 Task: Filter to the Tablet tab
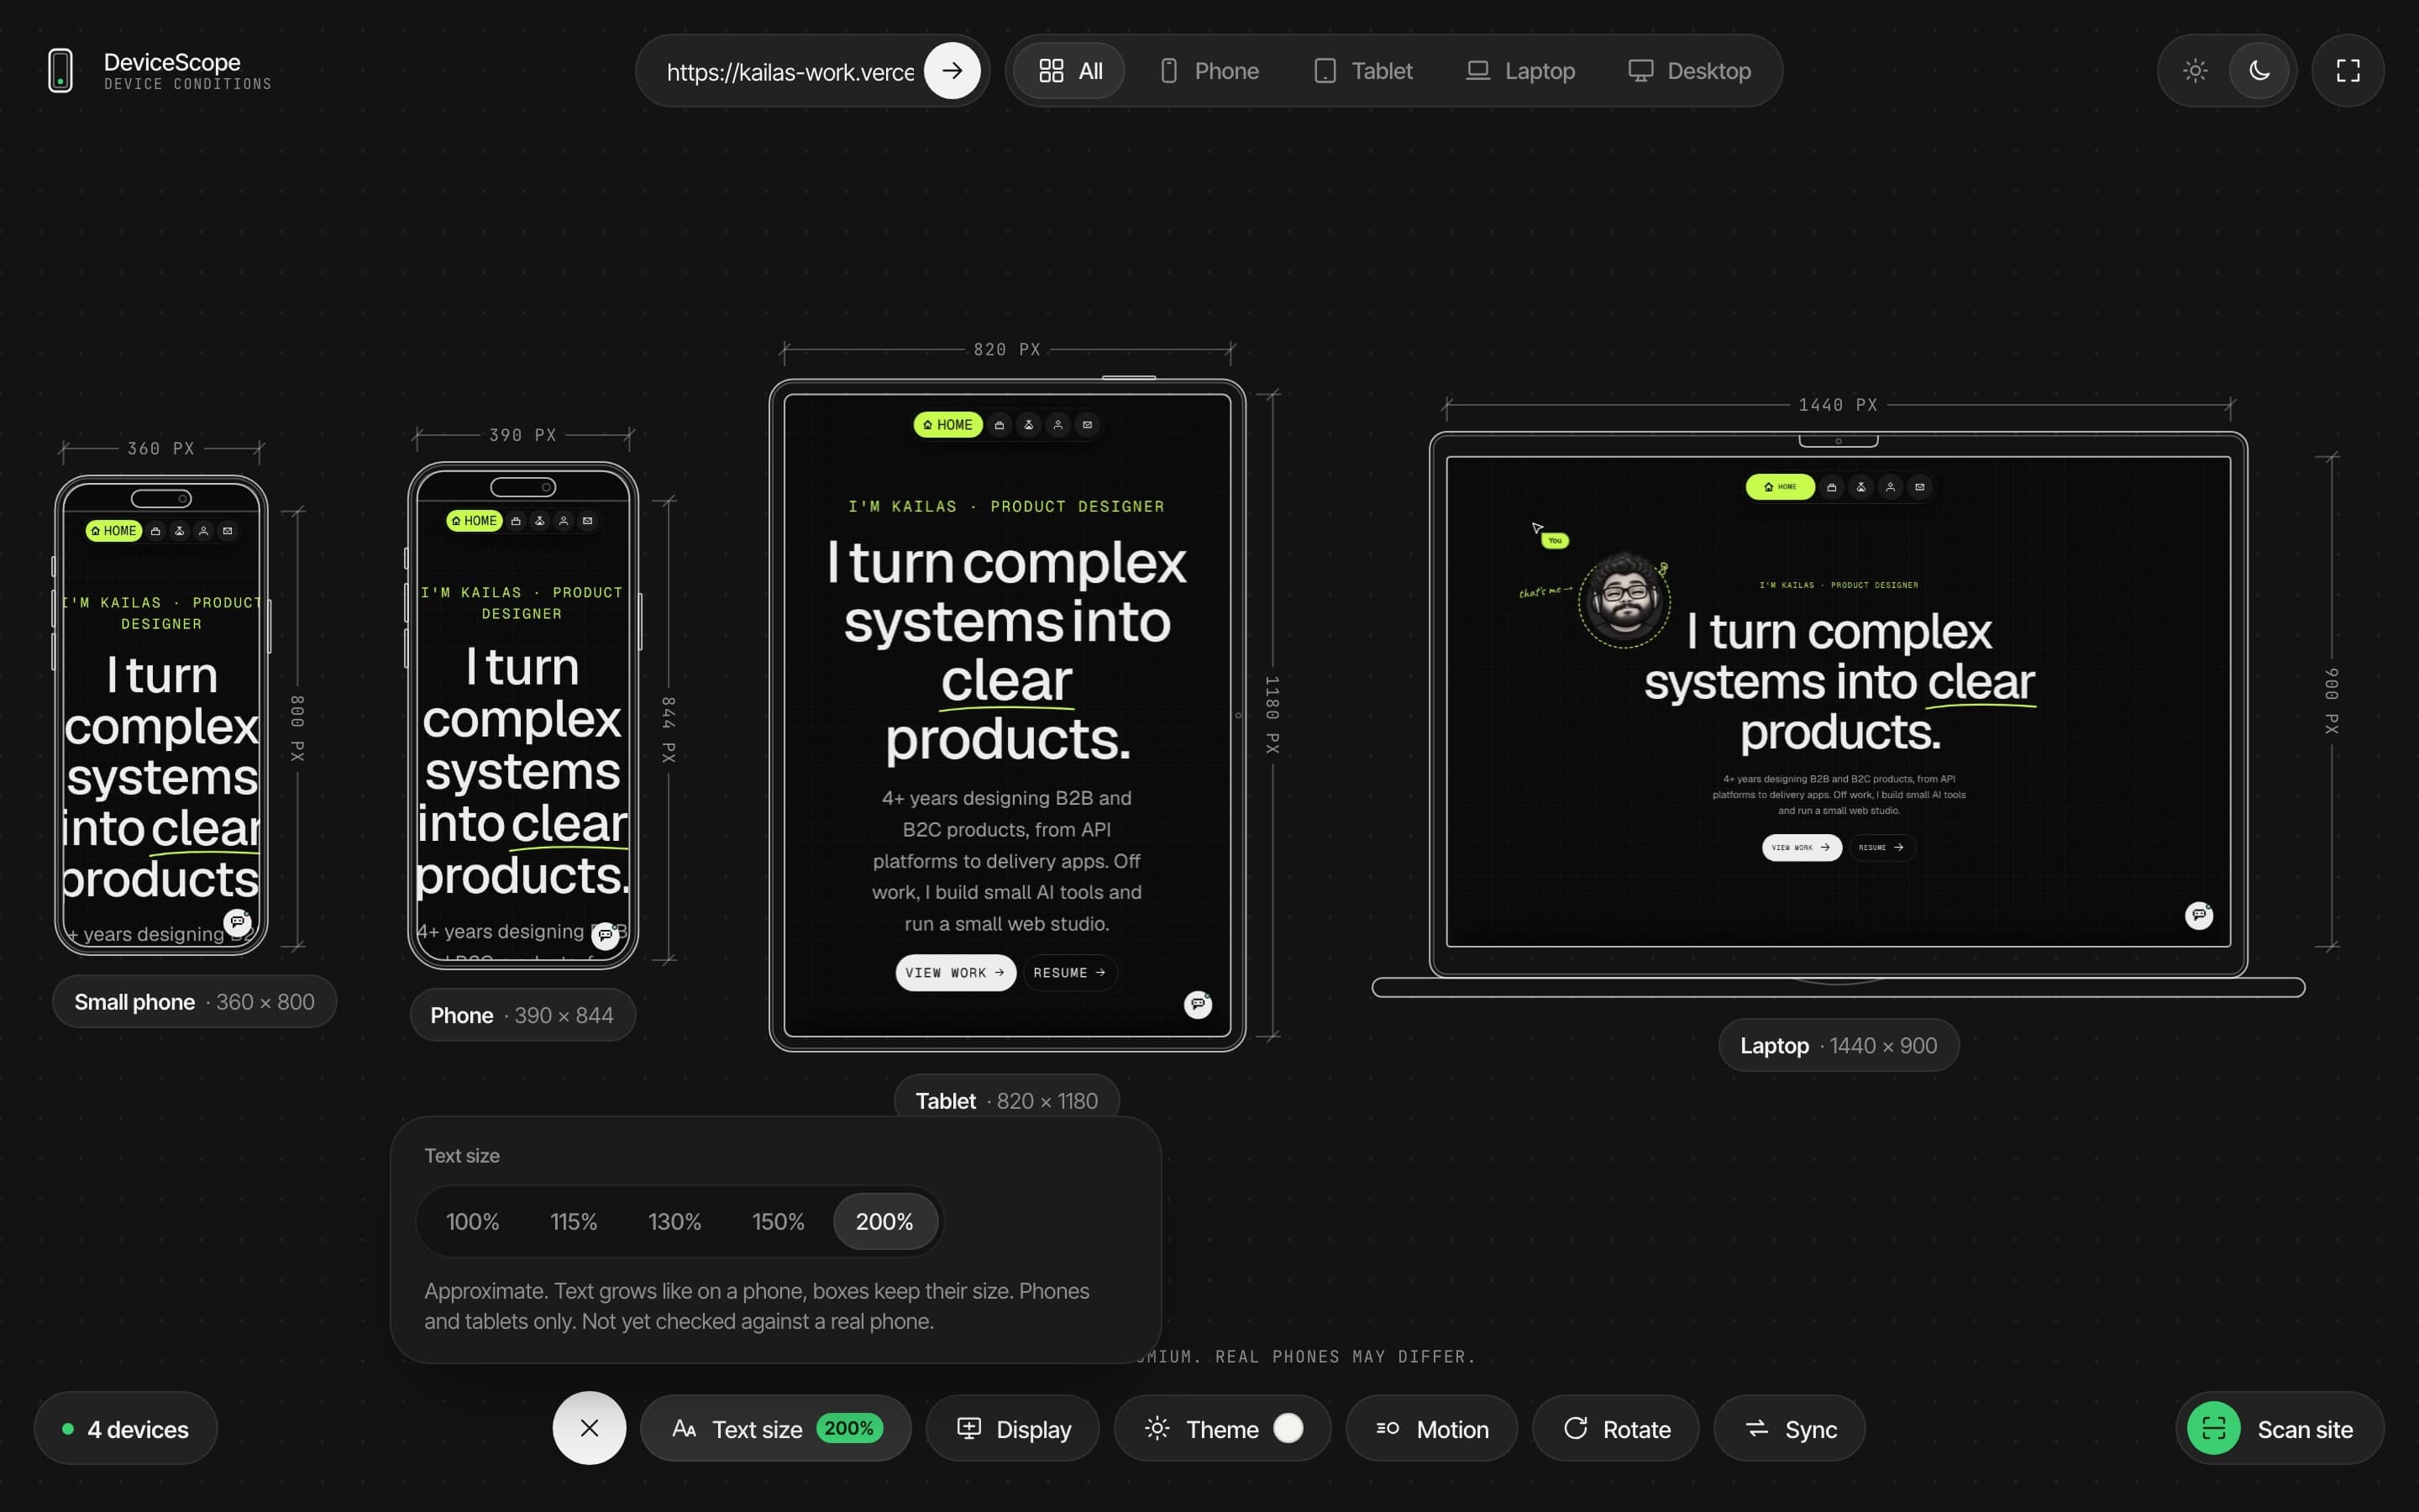(x=1363, y=71)
